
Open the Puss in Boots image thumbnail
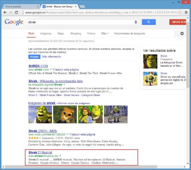coord(65,115)
